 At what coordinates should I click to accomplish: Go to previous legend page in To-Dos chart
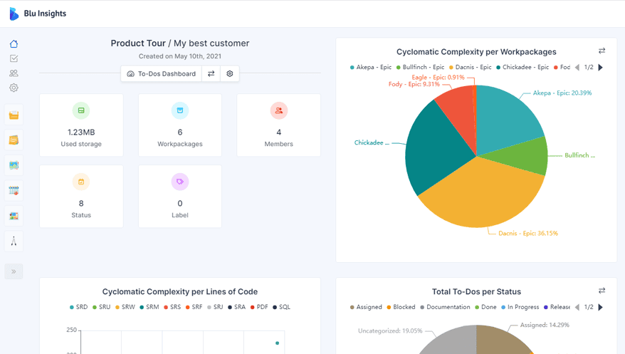click(x=577, y=307)
